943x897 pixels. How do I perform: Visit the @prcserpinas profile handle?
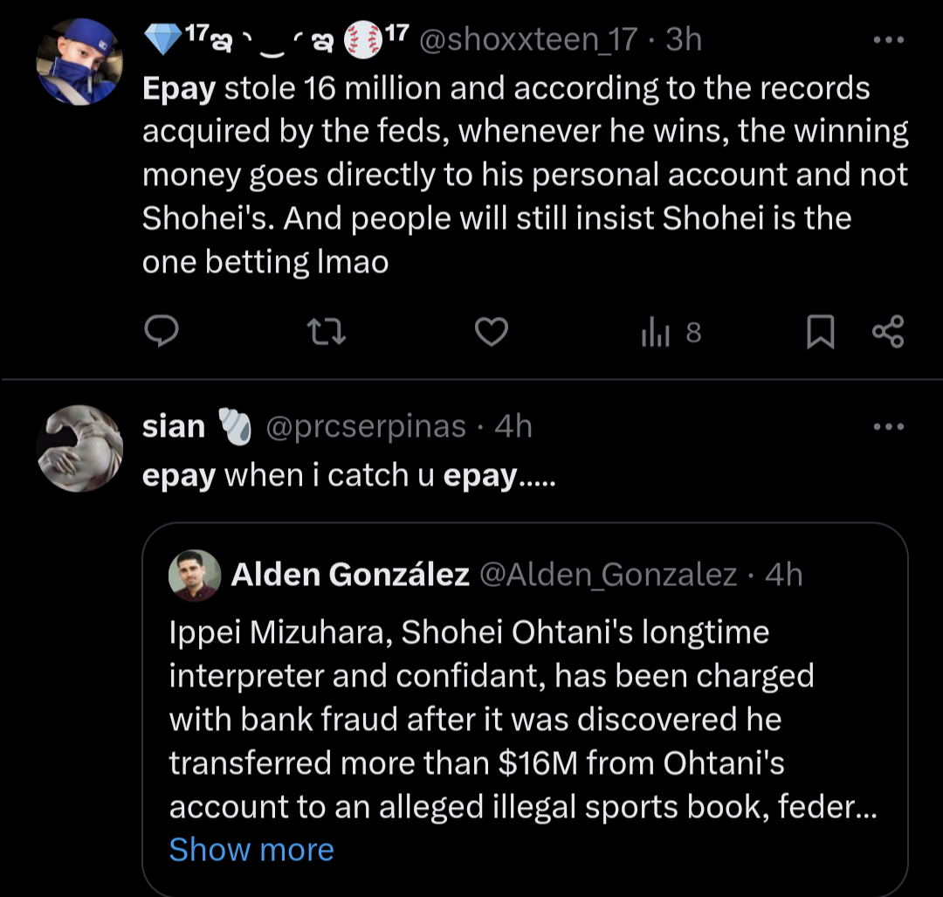365,427
